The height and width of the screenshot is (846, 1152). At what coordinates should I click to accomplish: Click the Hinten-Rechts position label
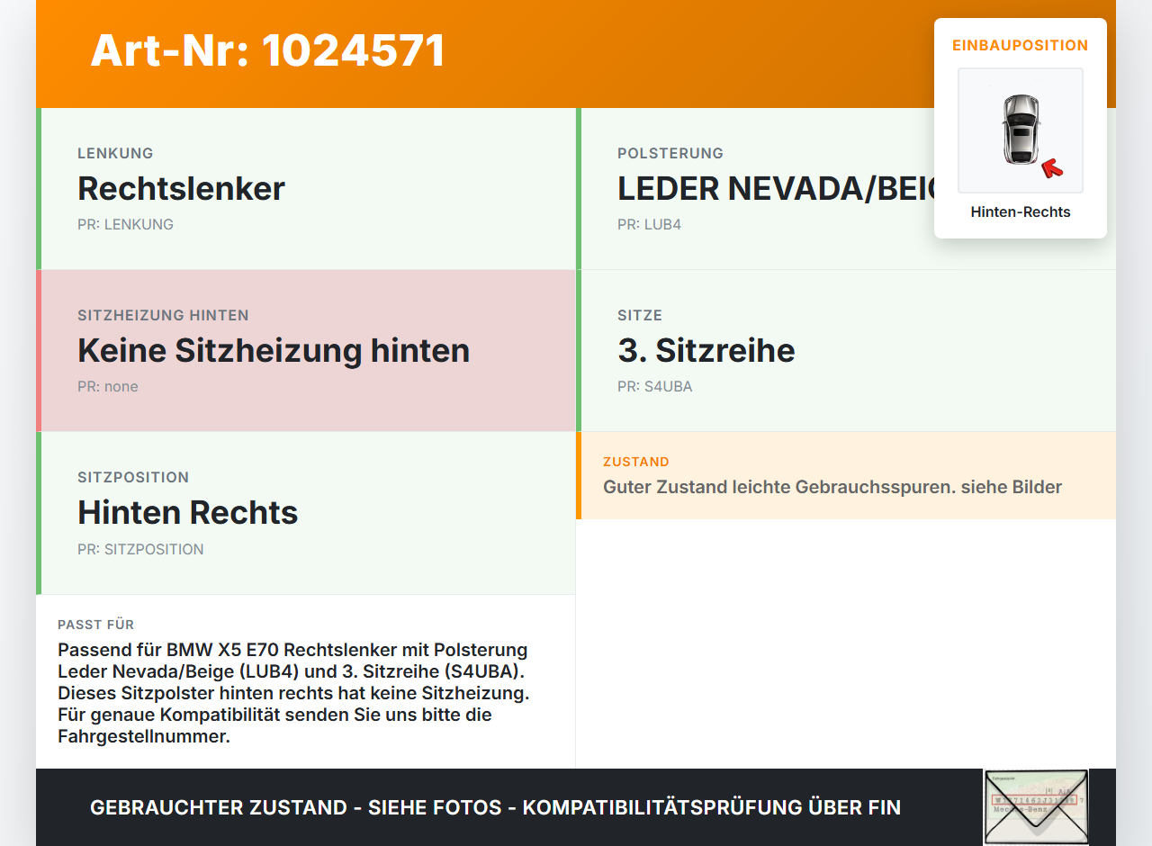coord(1020,211)
